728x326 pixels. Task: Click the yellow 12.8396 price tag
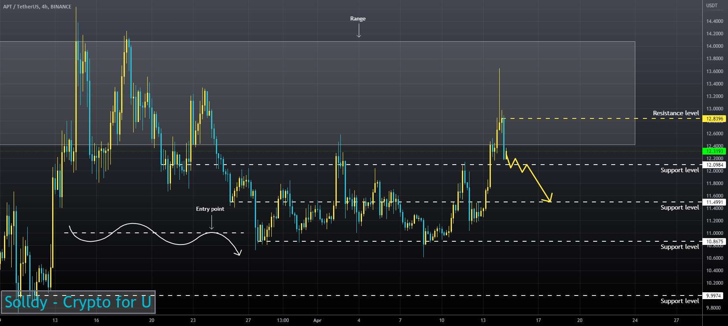pos(714,119)
